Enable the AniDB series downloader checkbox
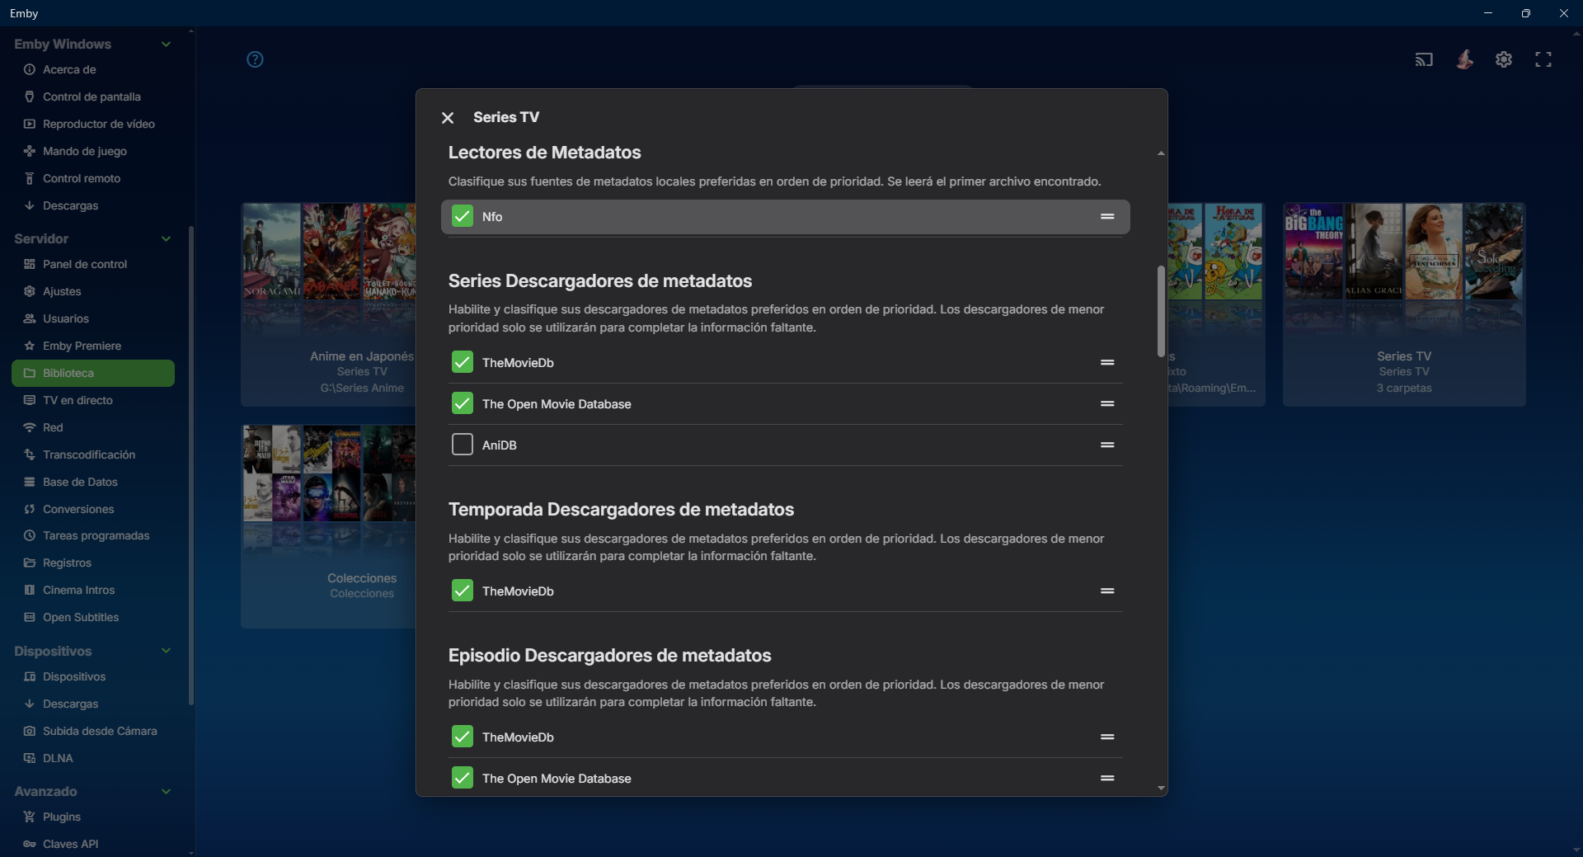Screen dimensions: 1583x857 tap(463, 445)
